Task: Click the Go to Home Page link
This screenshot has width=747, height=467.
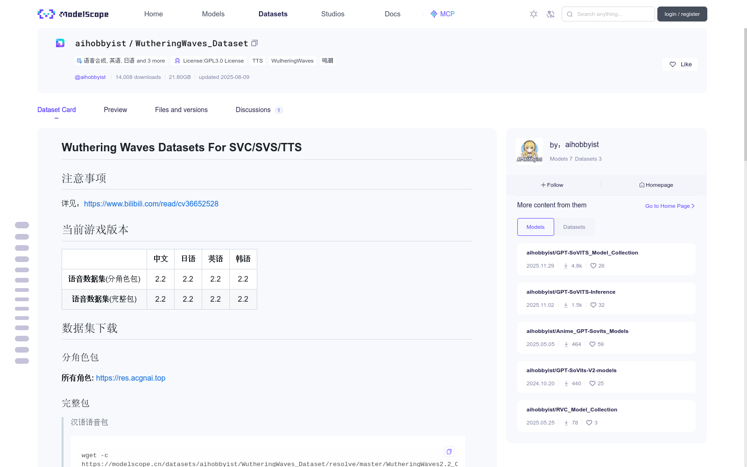Action: (x=670, y=206)
